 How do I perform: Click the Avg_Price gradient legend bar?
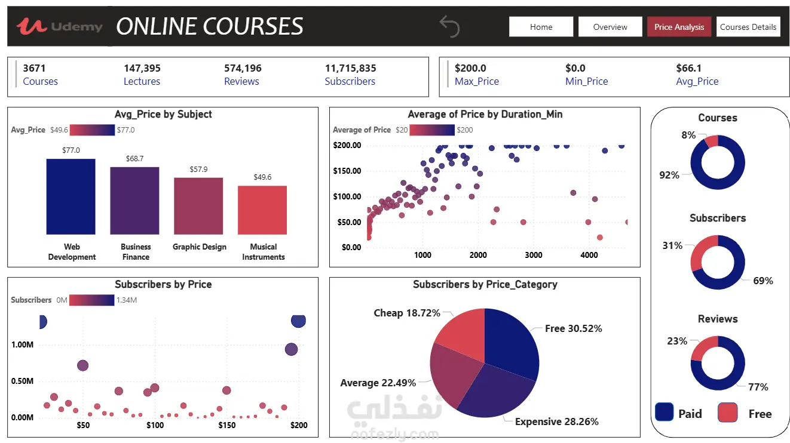[92, 130]
